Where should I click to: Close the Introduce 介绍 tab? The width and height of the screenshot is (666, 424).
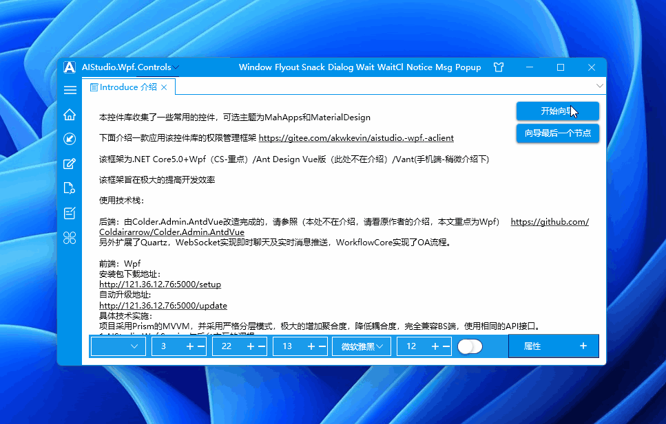164,87
